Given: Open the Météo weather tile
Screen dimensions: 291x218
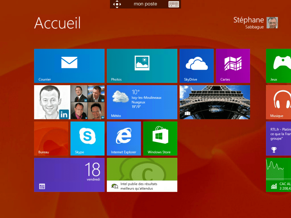Looking at the screenshot, I should point(142,102).
